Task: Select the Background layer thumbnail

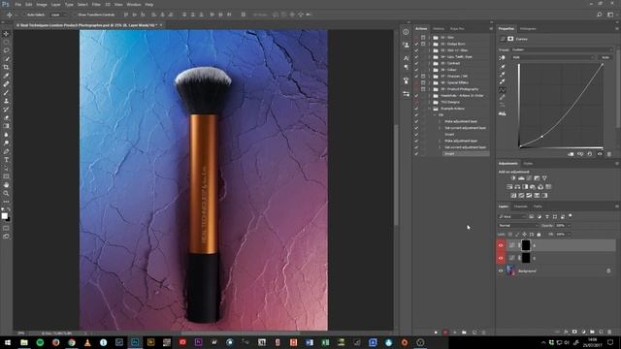Action: [x=511, y=270]
